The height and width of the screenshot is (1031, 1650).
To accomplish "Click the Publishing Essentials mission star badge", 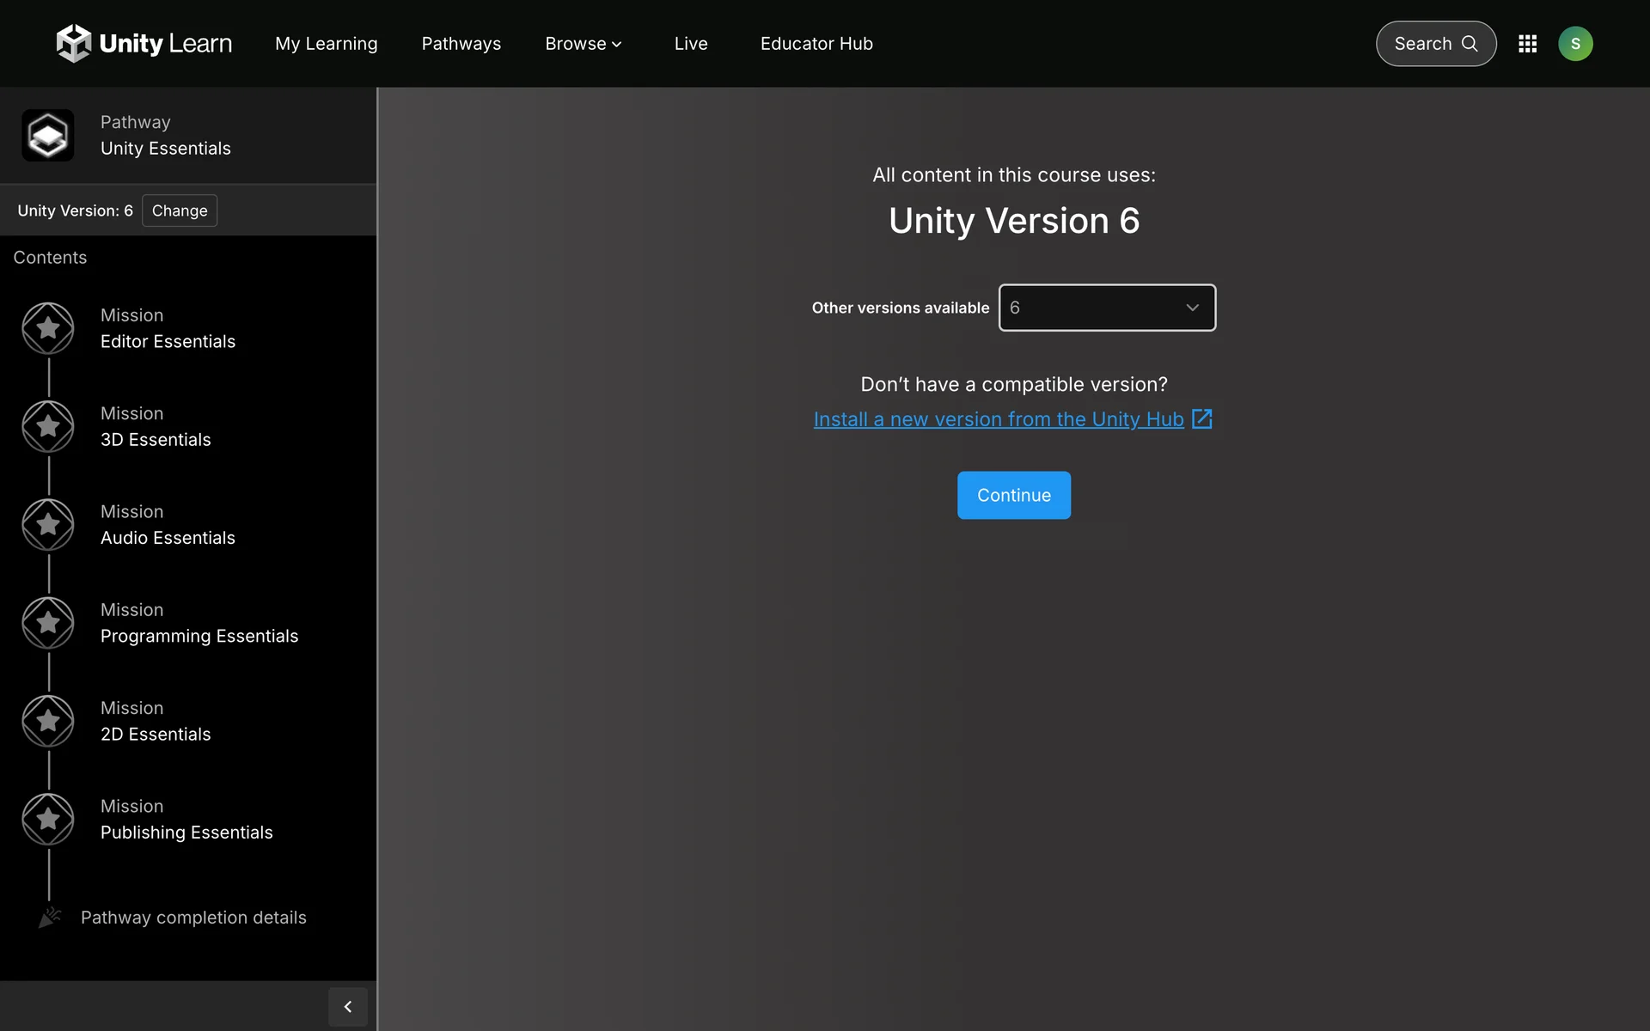I will (48, 819).
